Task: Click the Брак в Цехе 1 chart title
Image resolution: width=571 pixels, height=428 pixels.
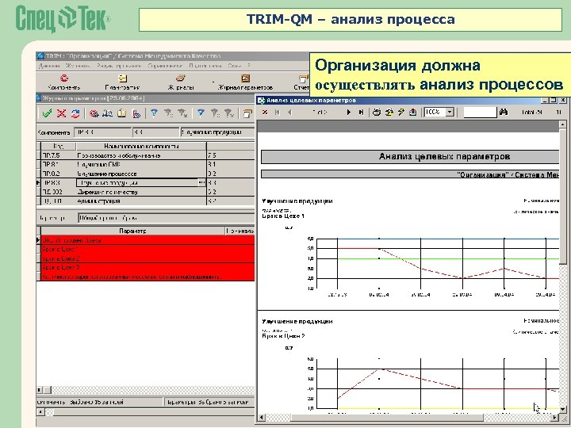Action: (283, 216)
